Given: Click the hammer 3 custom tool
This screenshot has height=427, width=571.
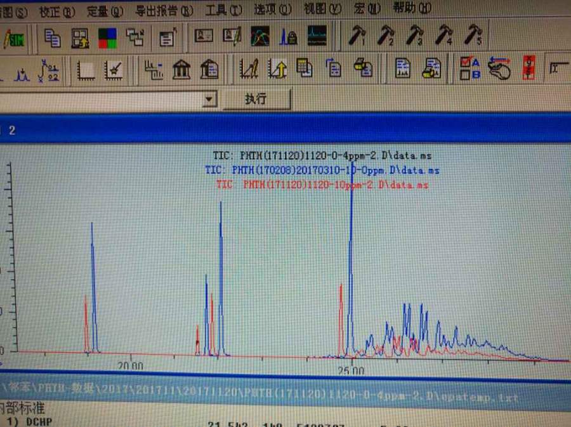Looking at the screenshot, I should [x=414, y=36].
